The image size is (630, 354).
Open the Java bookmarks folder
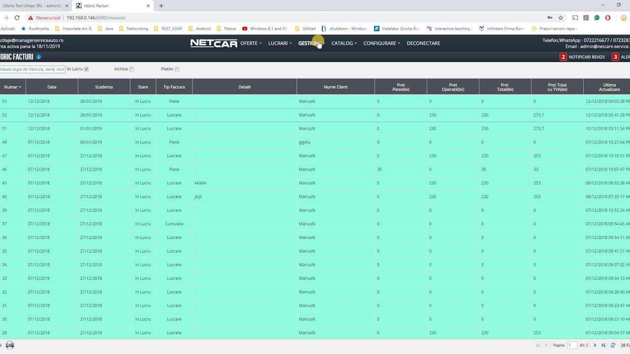(105, 29)
